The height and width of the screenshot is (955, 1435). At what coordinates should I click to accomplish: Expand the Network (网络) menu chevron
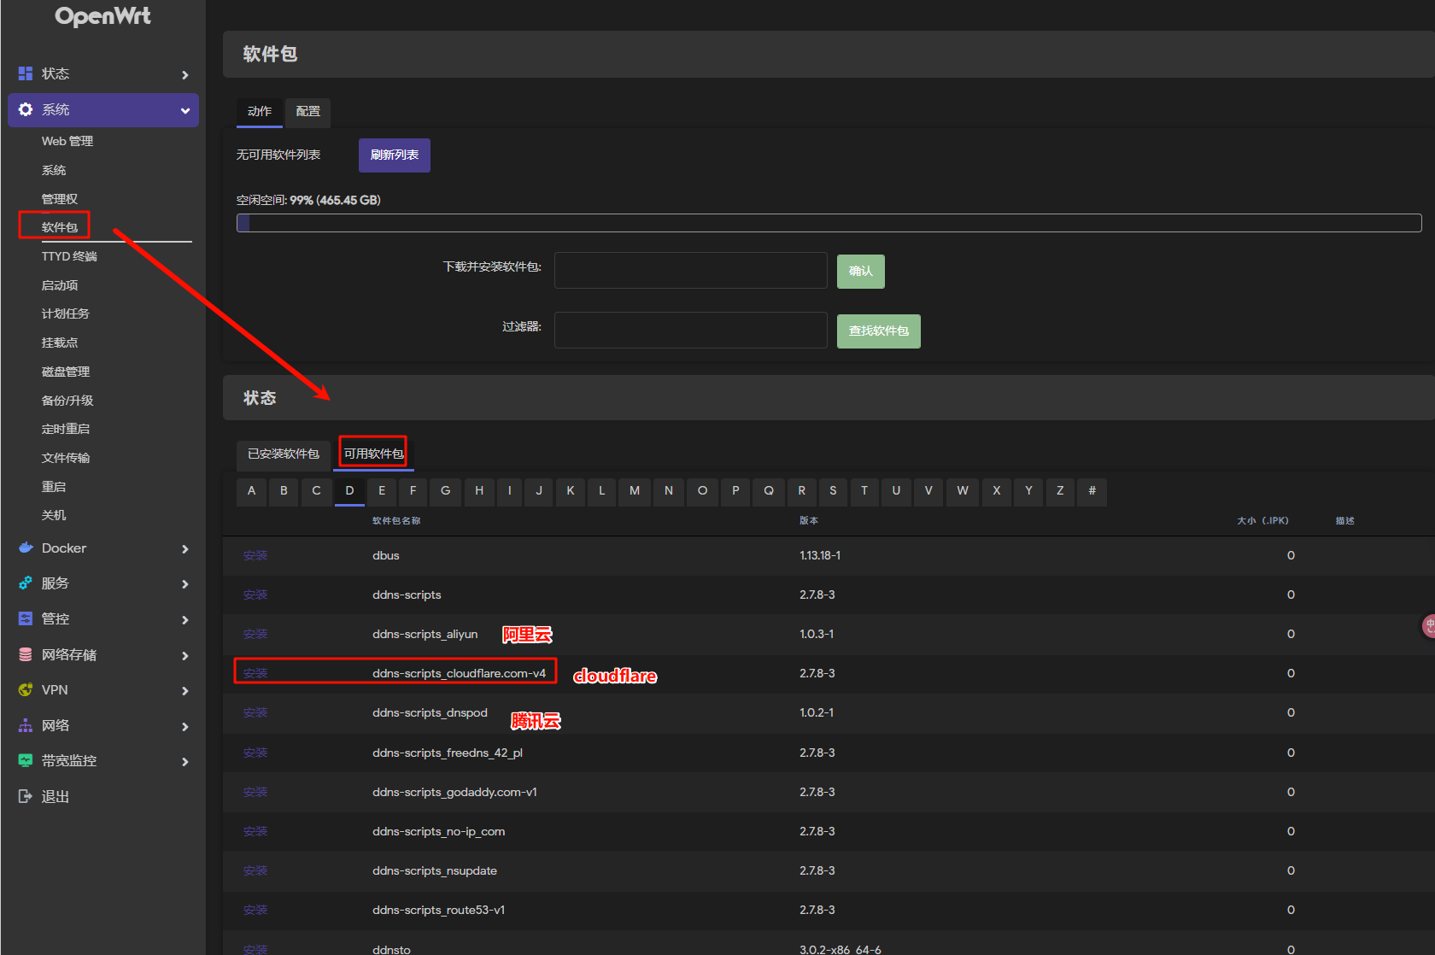coord(184,726)
